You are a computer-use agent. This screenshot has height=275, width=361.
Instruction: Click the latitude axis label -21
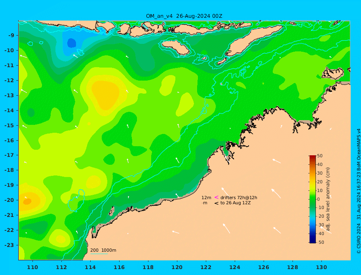(9, 215)
